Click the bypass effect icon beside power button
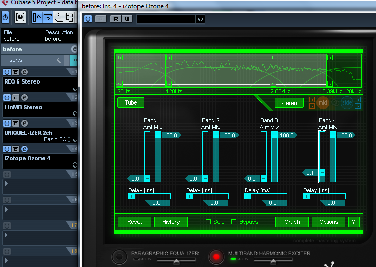Viewport: 376px width, 267px height. coord(101,18)
